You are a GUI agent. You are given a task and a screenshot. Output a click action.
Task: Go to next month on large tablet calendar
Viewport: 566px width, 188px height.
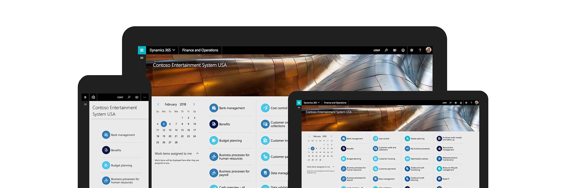coord(194,104)
